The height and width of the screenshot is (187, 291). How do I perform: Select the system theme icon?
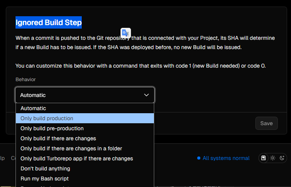[263, 158]
